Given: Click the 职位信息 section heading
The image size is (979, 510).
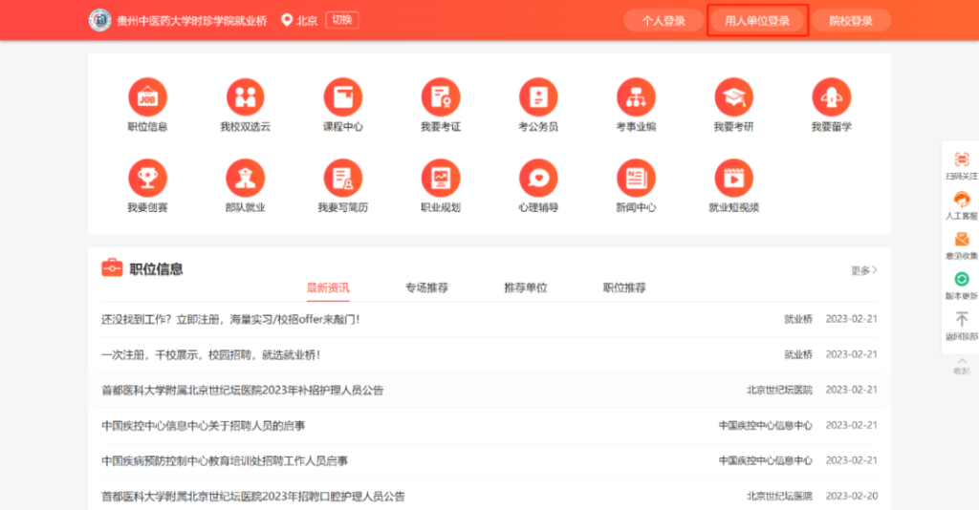Looking at the screenshot, I should (156, 269).
